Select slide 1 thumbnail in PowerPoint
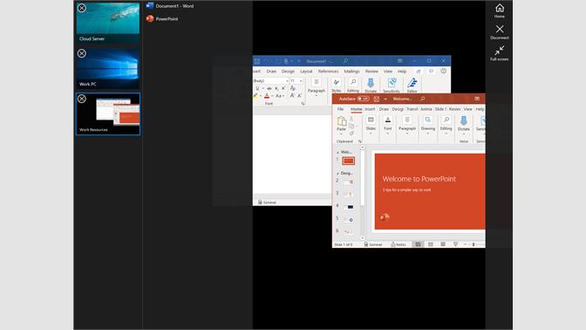 coord(348,161)
